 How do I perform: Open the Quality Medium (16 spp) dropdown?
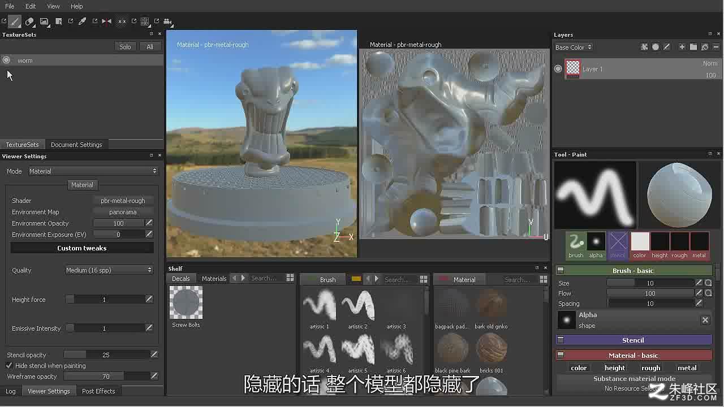(x=109, y=270)
